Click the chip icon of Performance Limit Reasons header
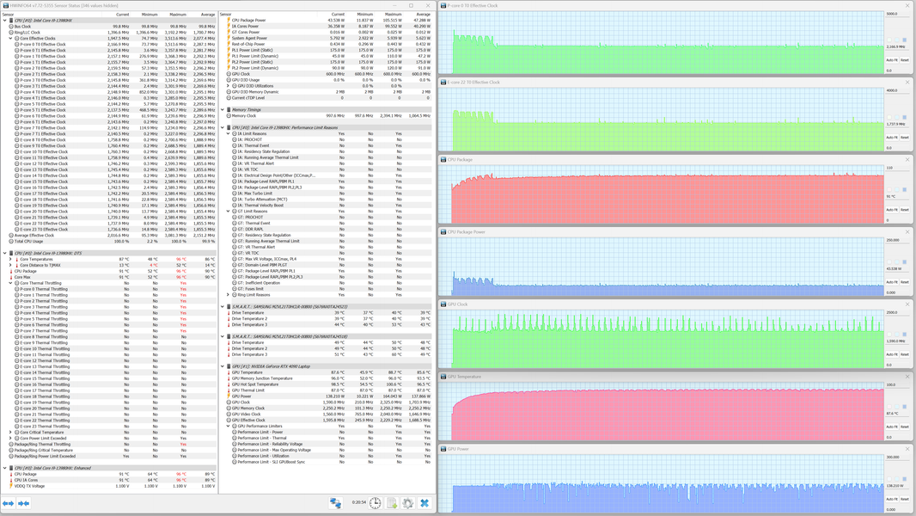The width and height of the screenshot is (916, 516). (229, 127)
